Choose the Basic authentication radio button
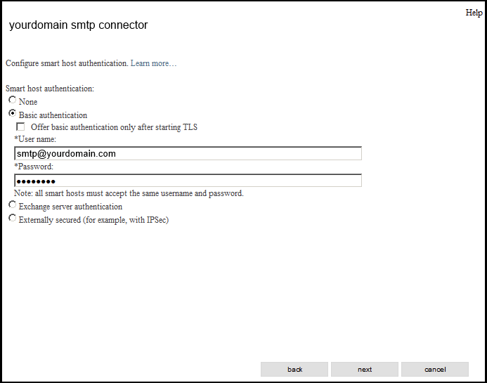 click(x=12, y=113)
